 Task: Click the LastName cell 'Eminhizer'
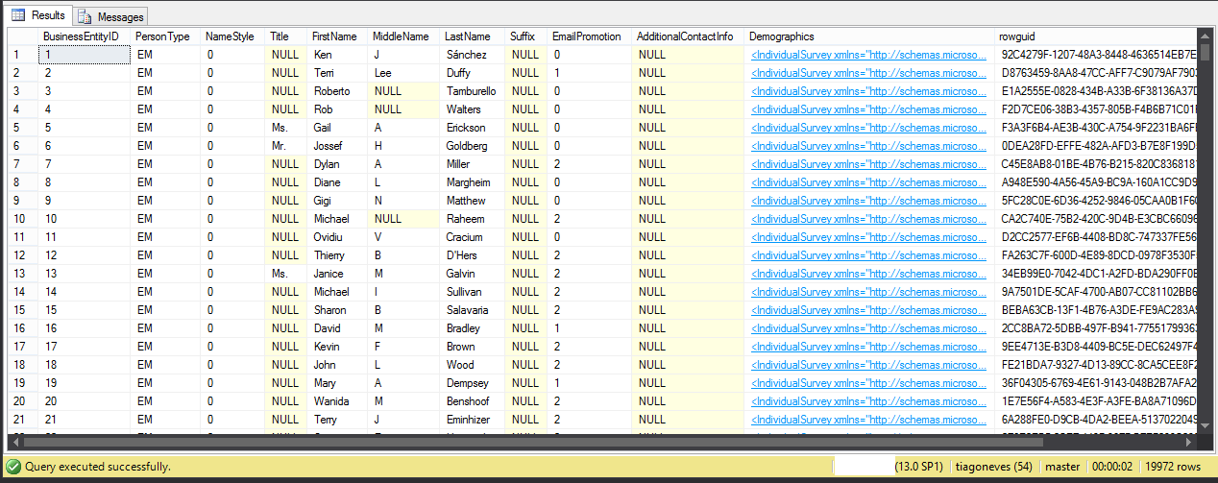[x=473, y=420]
